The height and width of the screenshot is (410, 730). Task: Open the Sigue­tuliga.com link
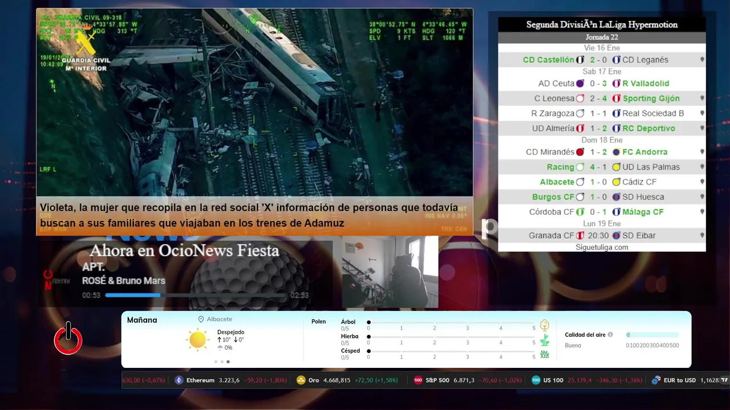click(602, 247)
